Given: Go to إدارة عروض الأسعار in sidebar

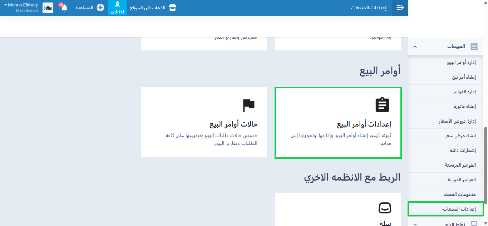Looking at the screenshot, I should [x=457, y=121].
